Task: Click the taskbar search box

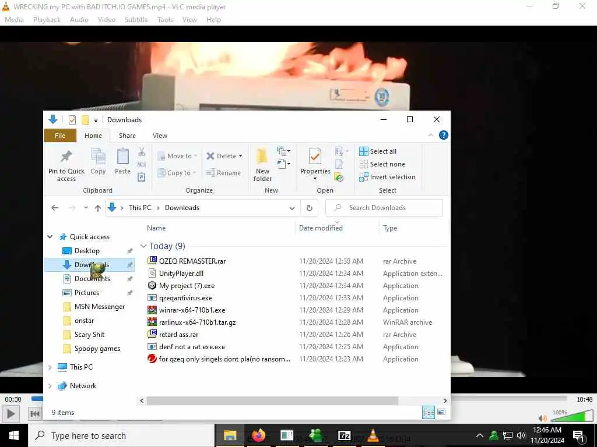Action: pyautogui.click(x=121, y=435)
